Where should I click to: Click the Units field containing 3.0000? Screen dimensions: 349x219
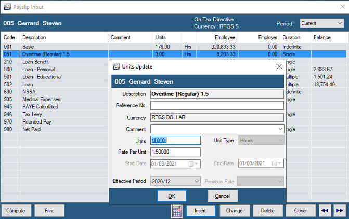[x=175, y=140]
